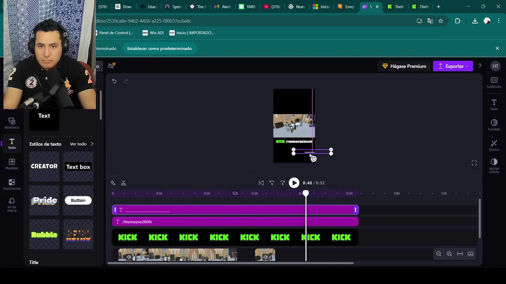506x284 pixels.
Task: Open the help question mark icon
Action: (x=480, y=66)
